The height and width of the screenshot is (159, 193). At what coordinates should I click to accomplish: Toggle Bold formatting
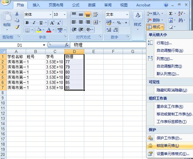coord(27,23)
